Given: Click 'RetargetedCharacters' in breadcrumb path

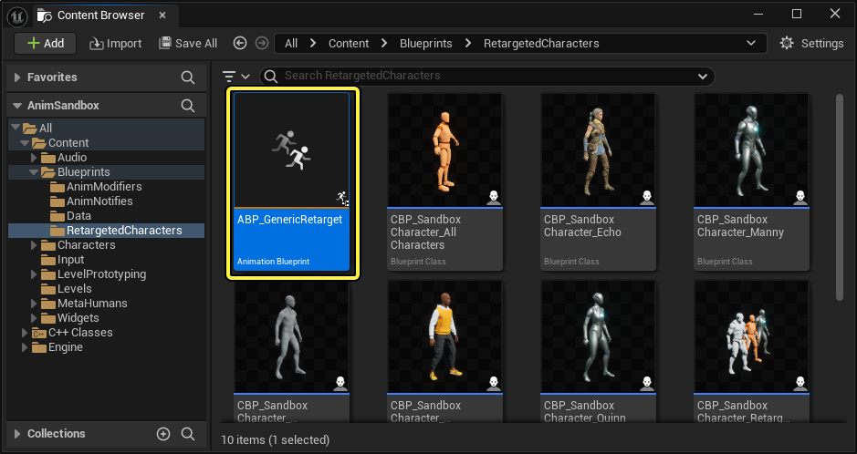Looking at the screenshot, I should coord(541,43).
